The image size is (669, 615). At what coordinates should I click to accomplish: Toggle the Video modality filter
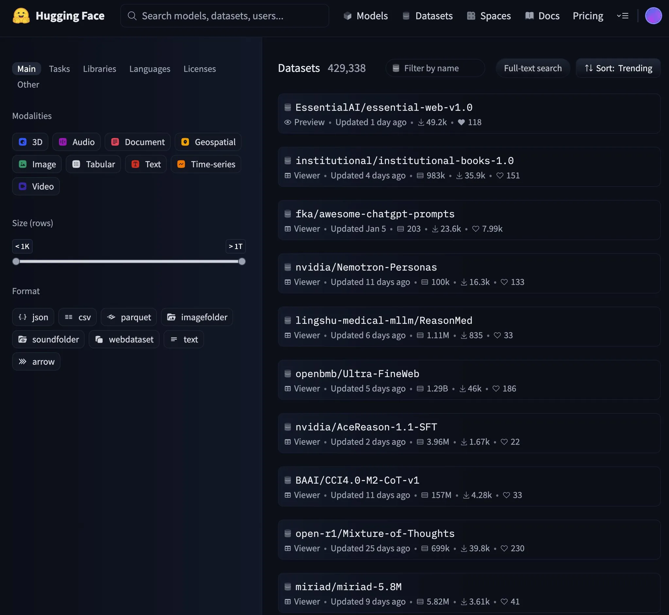coord(36,186)
